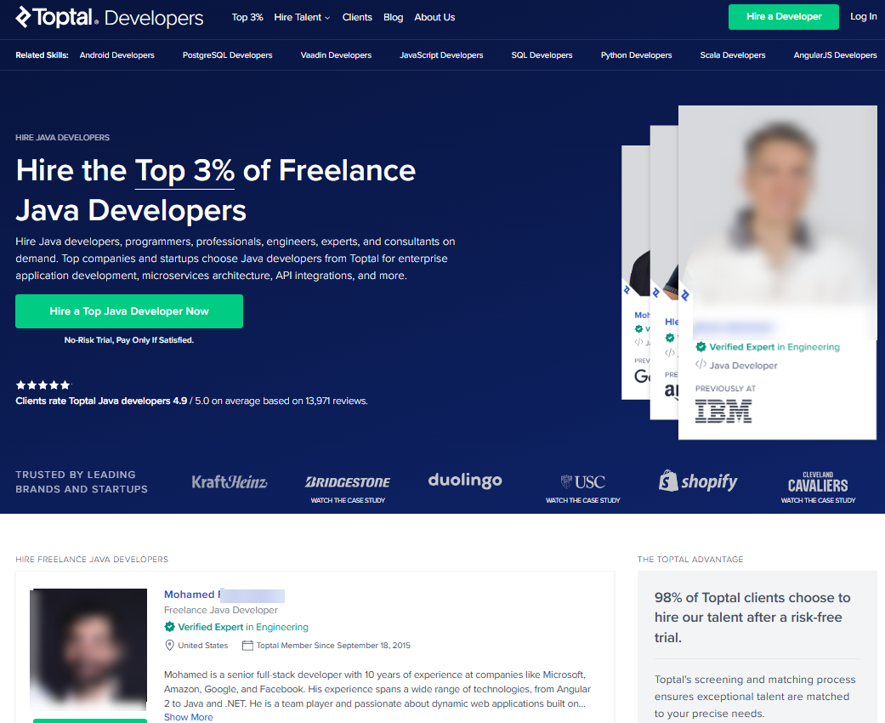Click the USC crest logo
885x723 pixels.
click(x=582, y=482)
